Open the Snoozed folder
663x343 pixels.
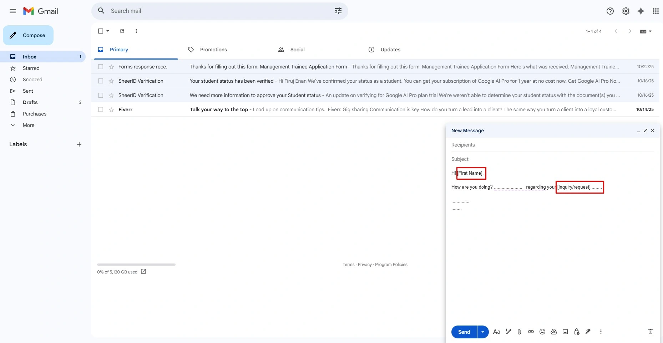coord(43,80)
